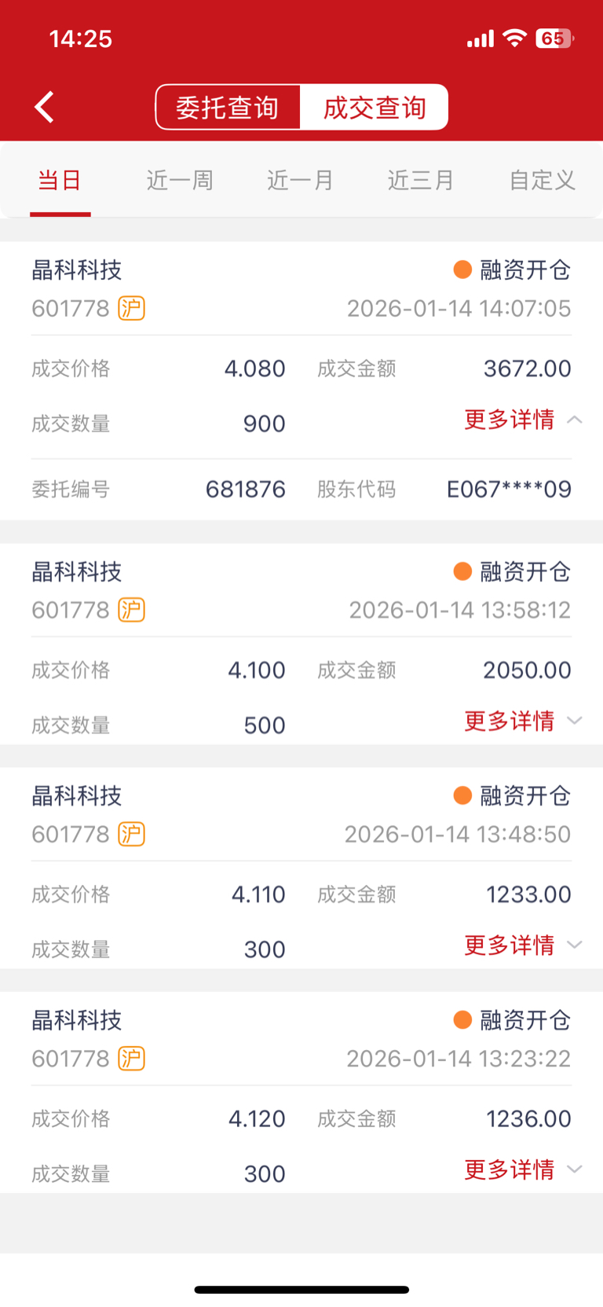Select the 成交查询 segment
The height and width of the screenshot is (1307, 603).
point(375,107)
